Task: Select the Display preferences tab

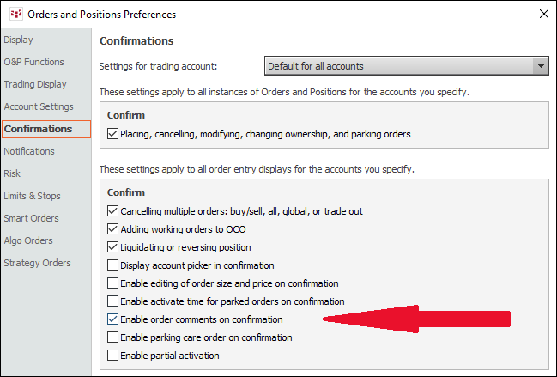Action: [x=18, y=40]
